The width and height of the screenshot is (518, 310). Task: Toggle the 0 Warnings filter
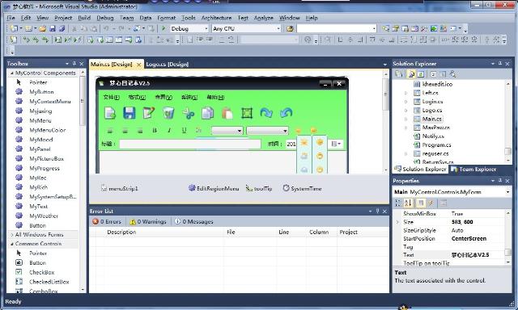point(148,222)
